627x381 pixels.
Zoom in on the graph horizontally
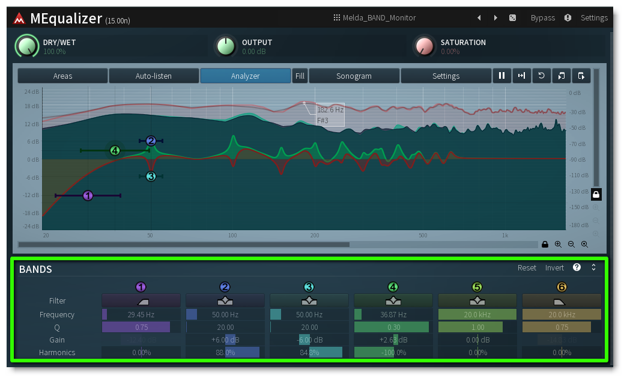tap(558, 244)
